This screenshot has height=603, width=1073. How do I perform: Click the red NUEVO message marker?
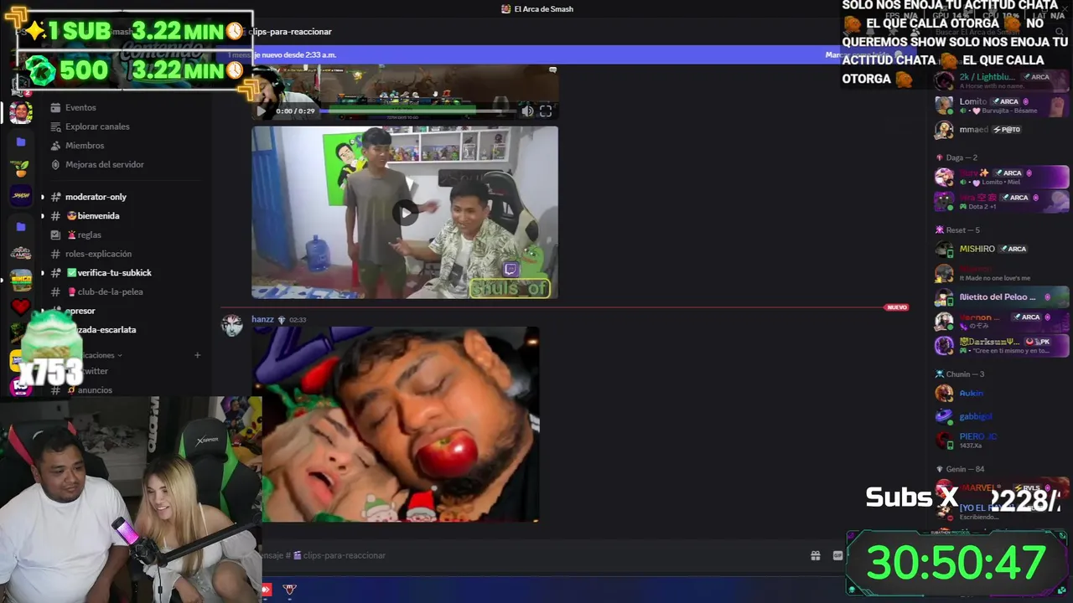[897, 307]
